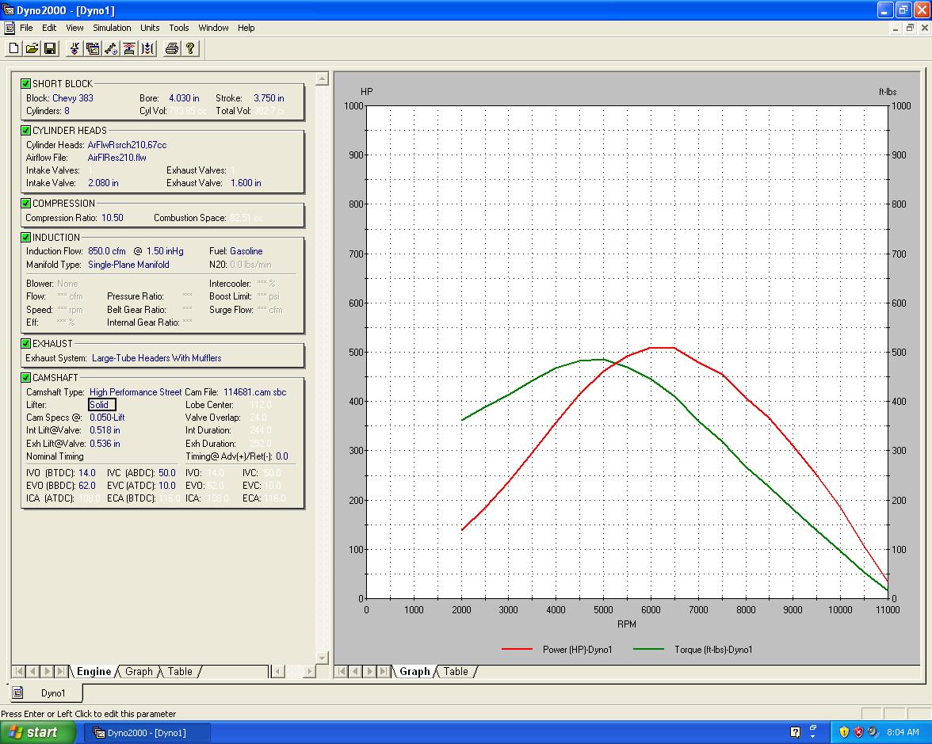Click the Compression Ratio value 10.50
Screen dimensions: 932x744
click(x=113, y=218)
